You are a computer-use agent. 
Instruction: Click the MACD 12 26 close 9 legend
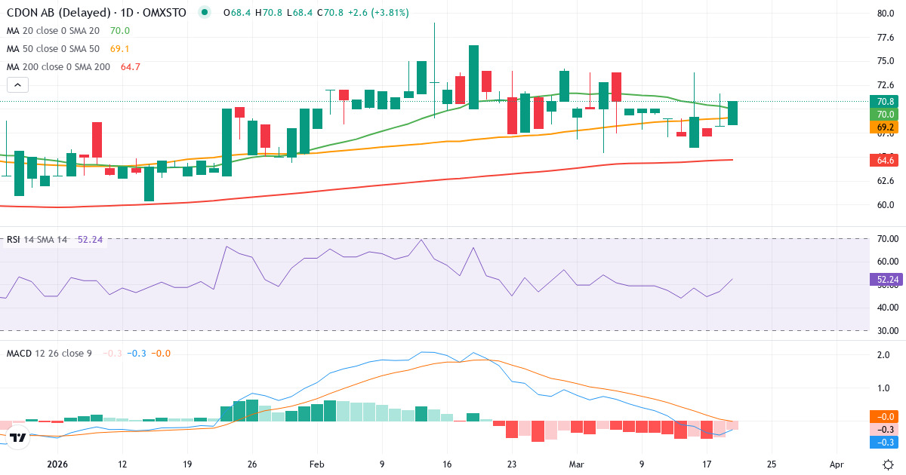49,352
